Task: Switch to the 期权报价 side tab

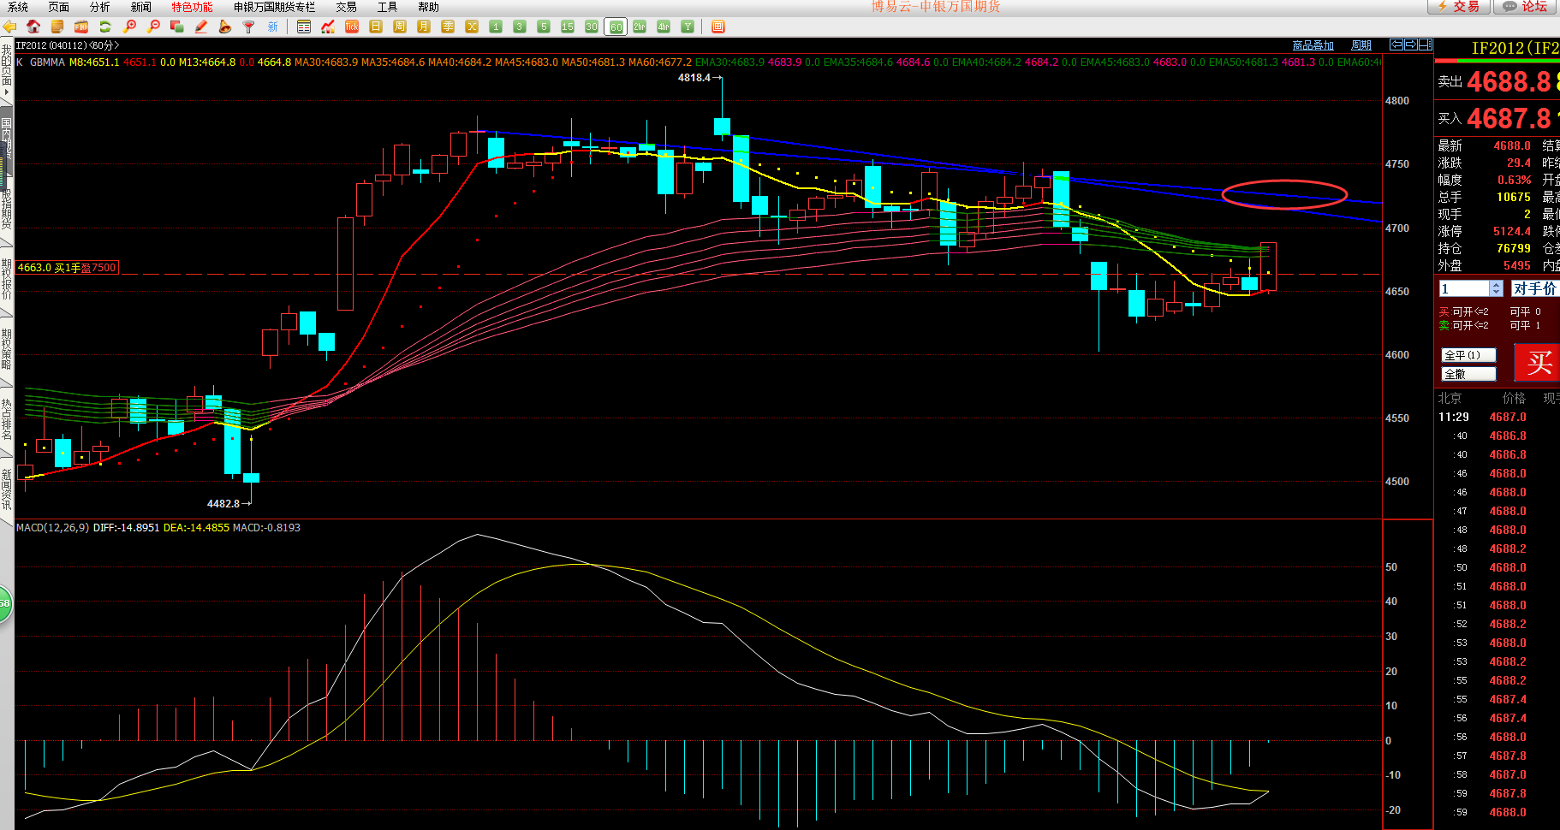Action: (7, 278)
